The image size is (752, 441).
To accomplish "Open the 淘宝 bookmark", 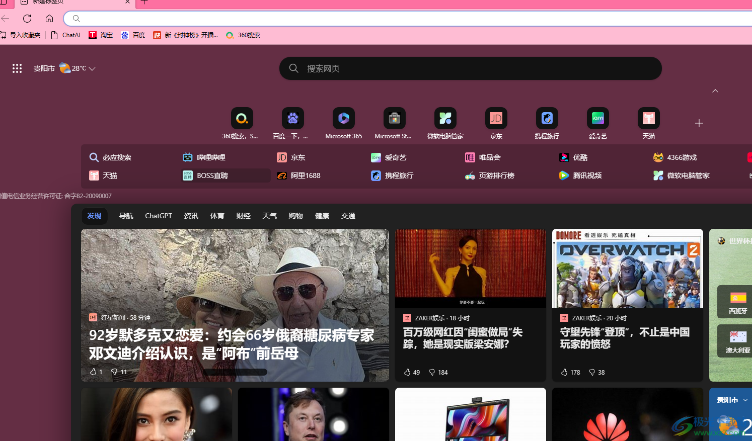I will pyautogui.click(x=101, y=35).
